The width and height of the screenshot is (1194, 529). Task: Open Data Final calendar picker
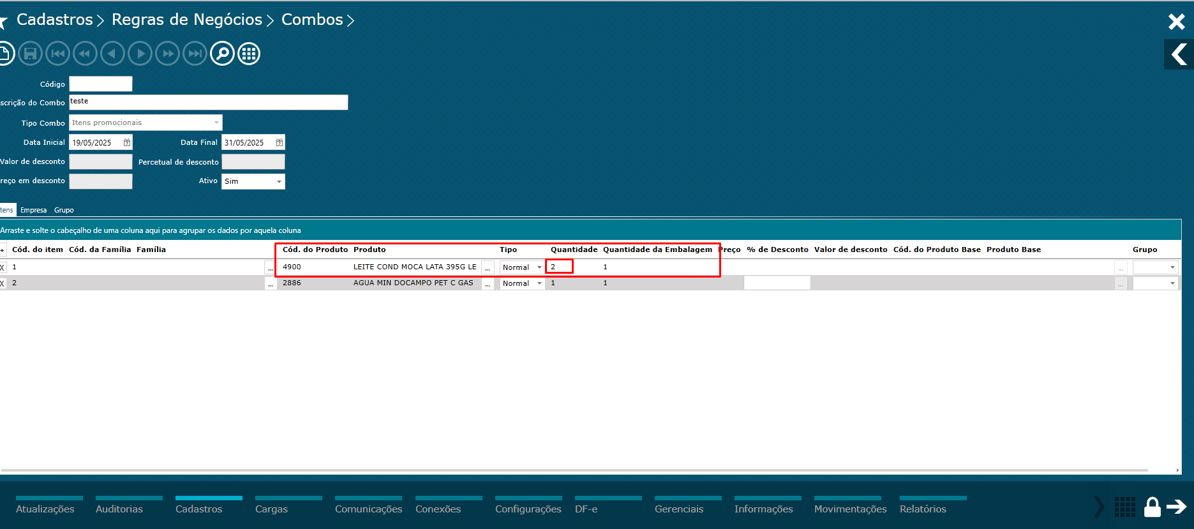pos(280,142)
